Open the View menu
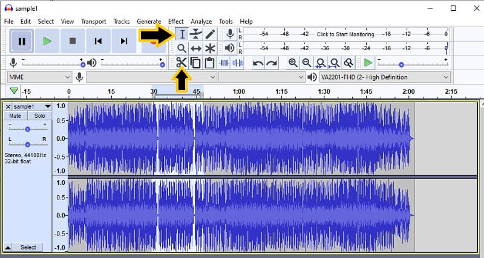Viewport: 484px width, 258px height. [67, 21]
